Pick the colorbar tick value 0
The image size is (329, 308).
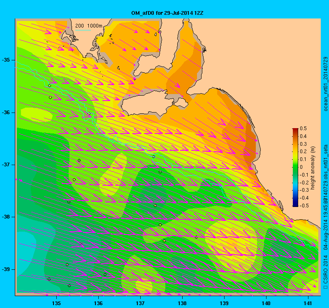(x=301, y=167)
